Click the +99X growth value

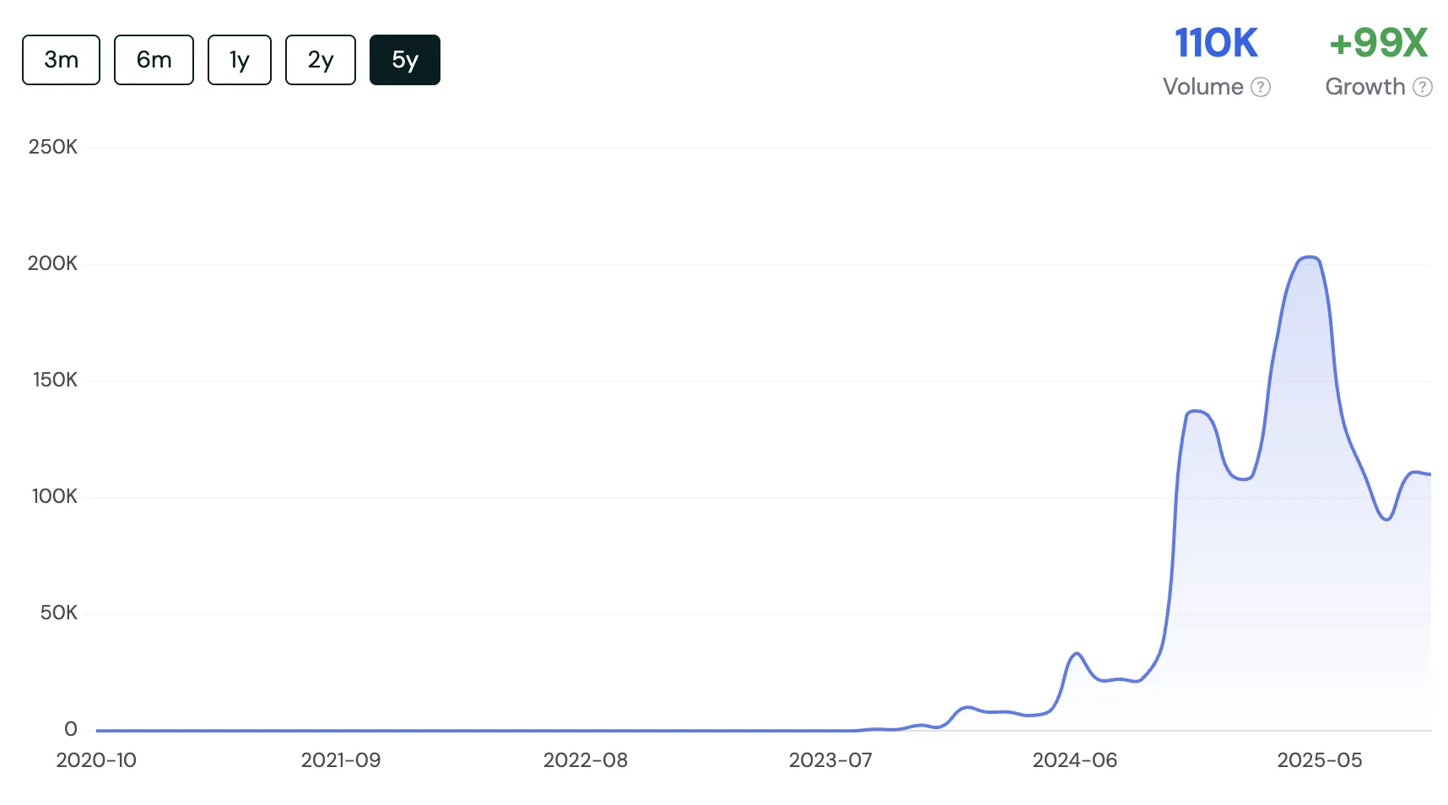[x=1377, y=43]
